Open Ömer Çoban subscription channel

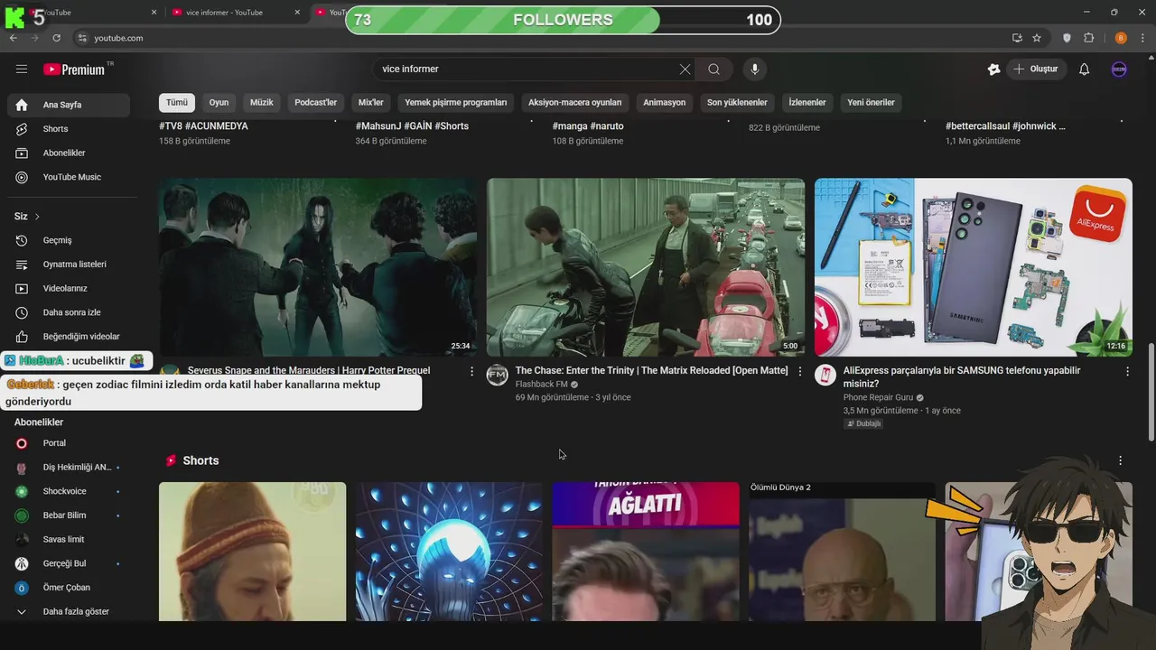pyautogui.click(x=69, y=588)
